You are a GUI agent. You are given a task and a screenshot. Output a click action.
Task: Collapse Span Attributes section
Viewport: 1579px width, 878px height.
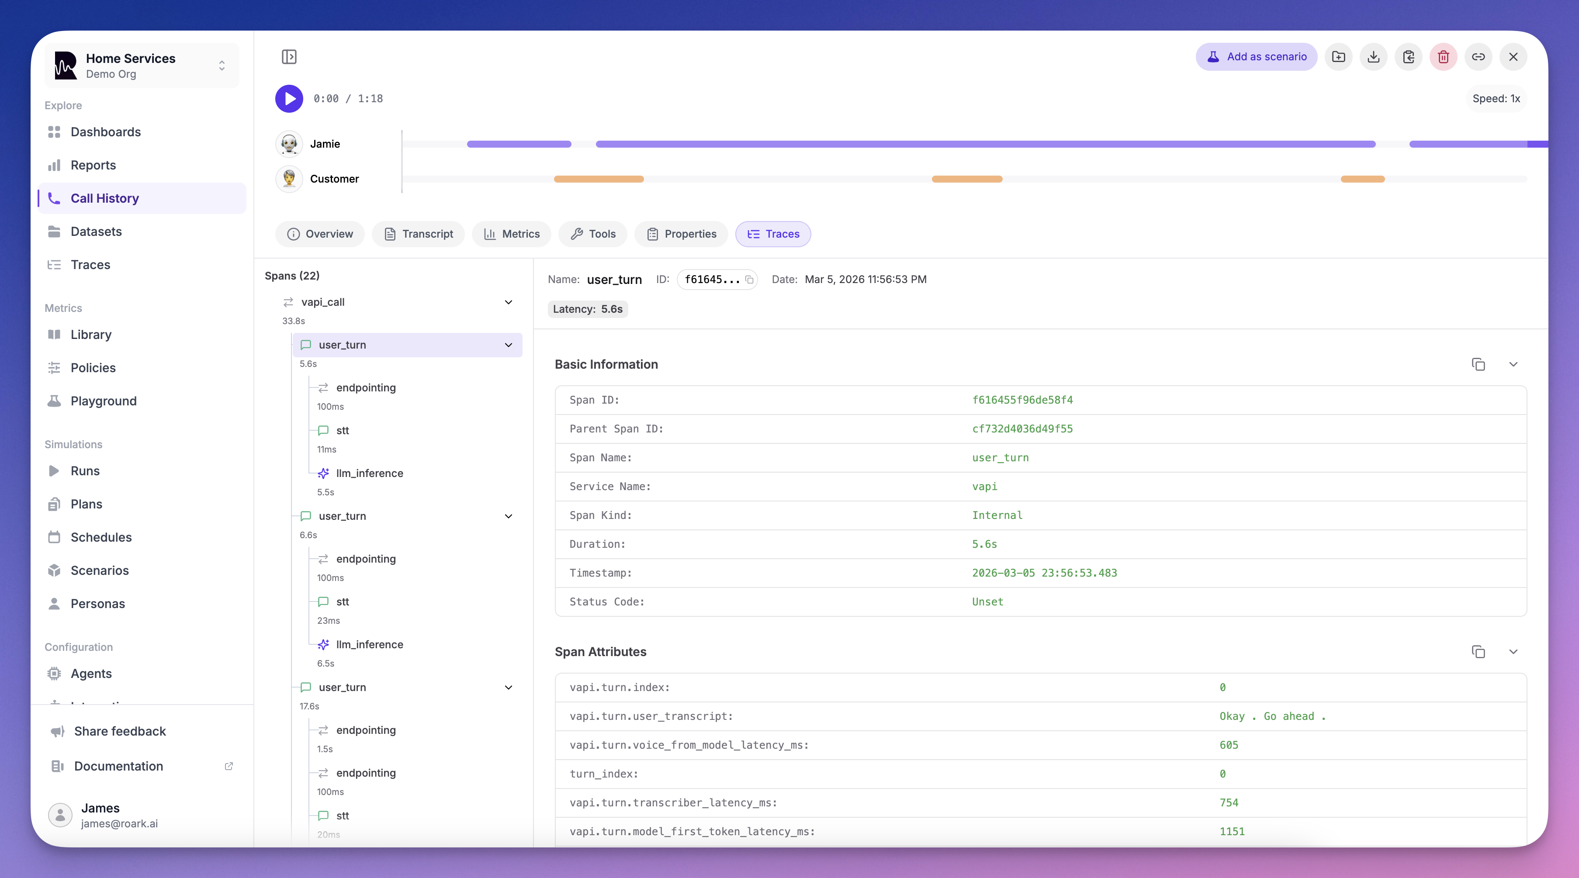tap(1513, 652)
